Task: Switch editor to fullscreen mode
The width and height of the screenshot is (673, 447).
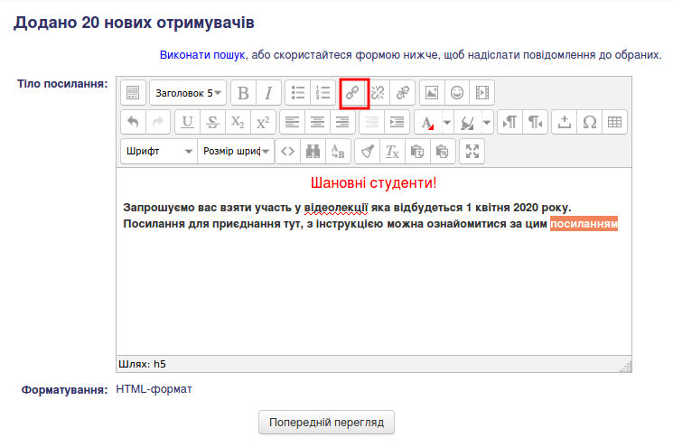Action: (472, 152)
